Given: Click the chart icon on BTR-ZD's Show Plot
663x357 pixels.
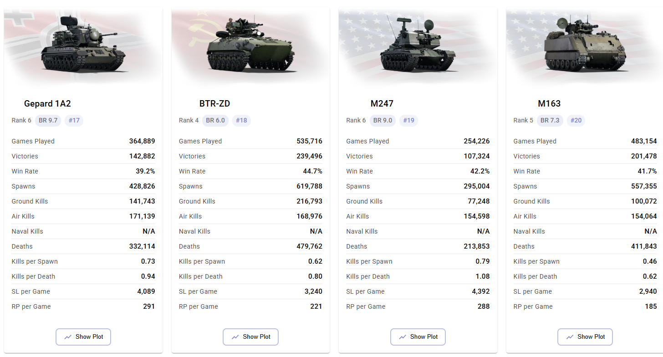Looking at the screenshot, I should 235,337.
